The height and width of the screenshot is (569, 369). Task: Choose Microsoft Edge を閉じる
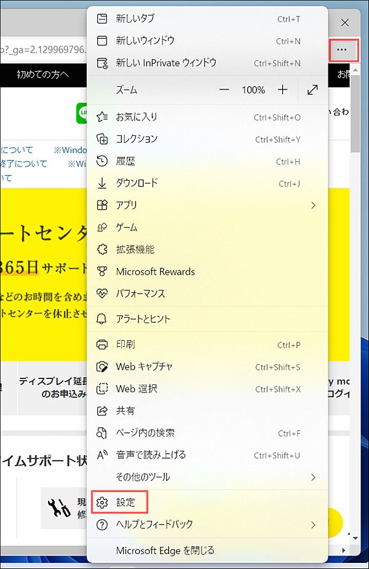point(207,551)
